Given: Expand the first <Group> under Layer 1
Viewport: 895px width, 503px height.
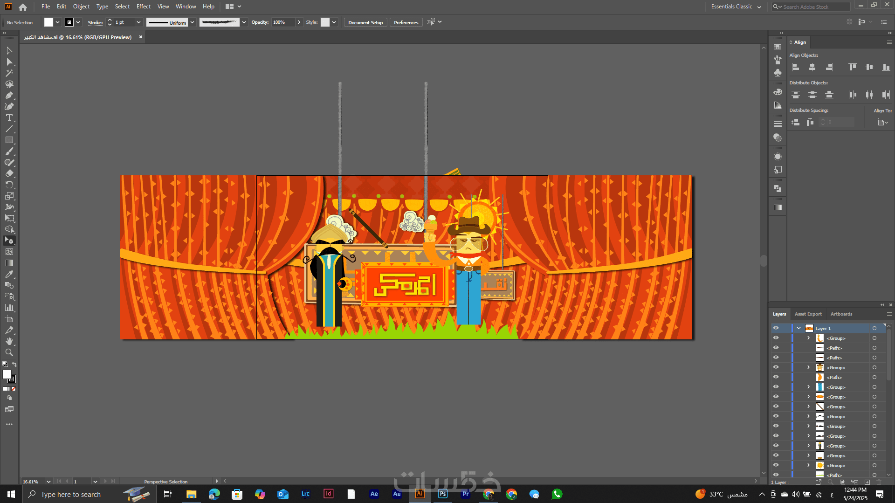Looking at the screenshot, I should pyautogui.click(x=809, y=338).
